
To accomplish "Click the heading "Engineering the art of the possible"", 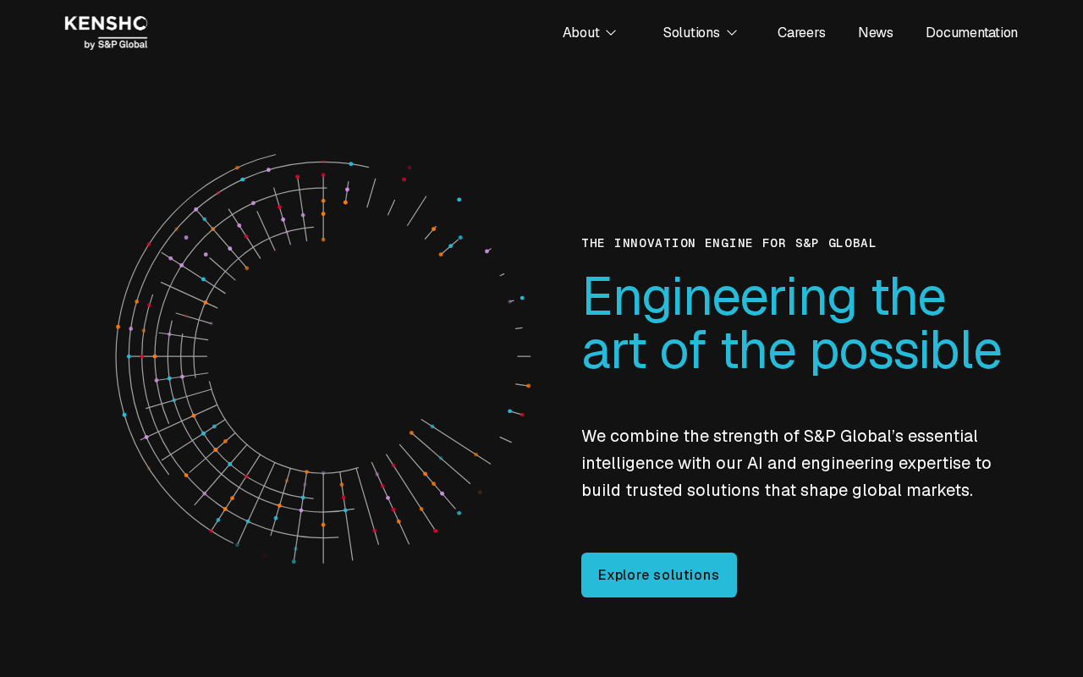I will (x=792, y=323).
